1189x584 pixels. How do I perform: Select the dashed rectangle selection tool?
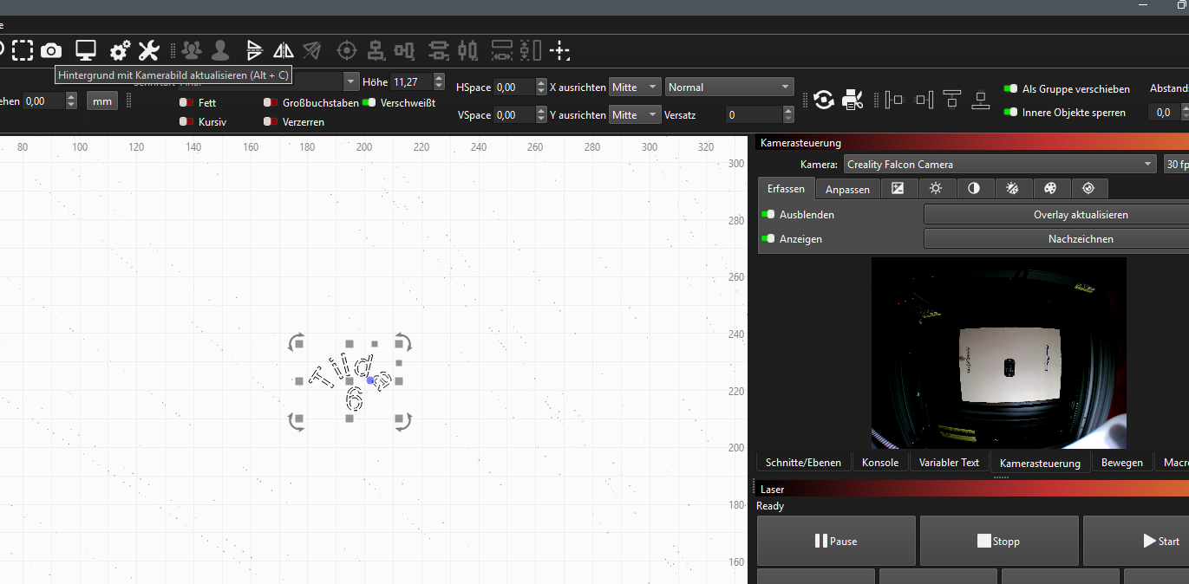point(23,50)
